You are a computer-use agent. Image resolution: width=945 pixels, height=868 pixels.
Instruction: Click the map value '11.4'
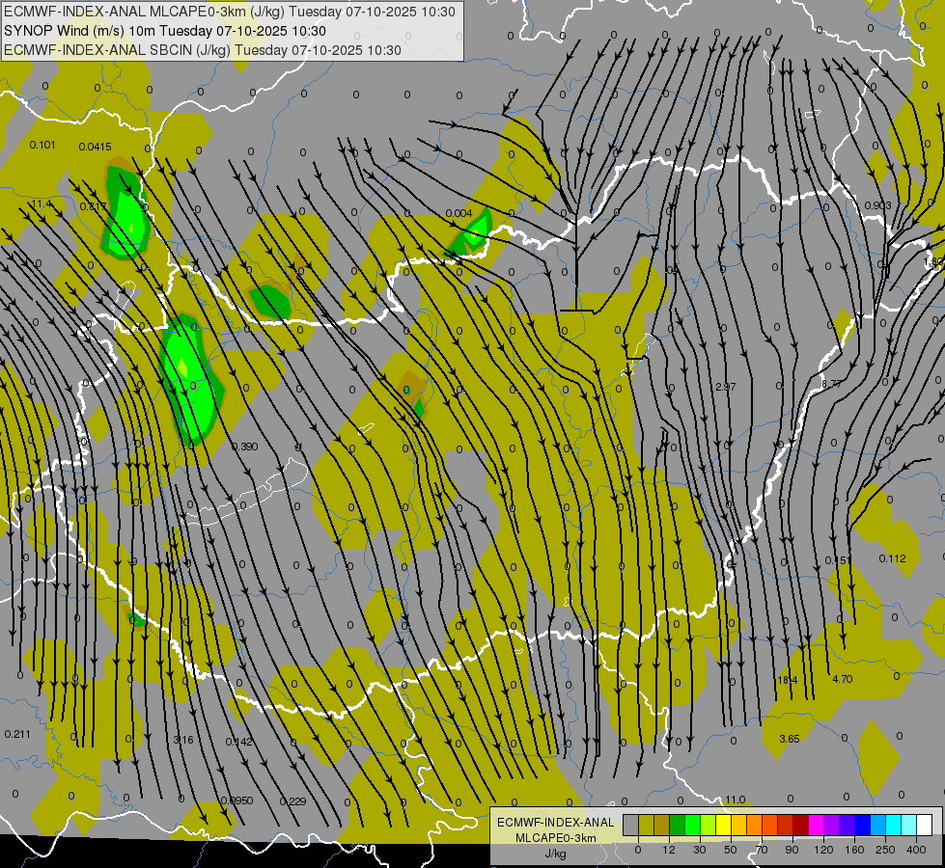(x=41, y=204)
